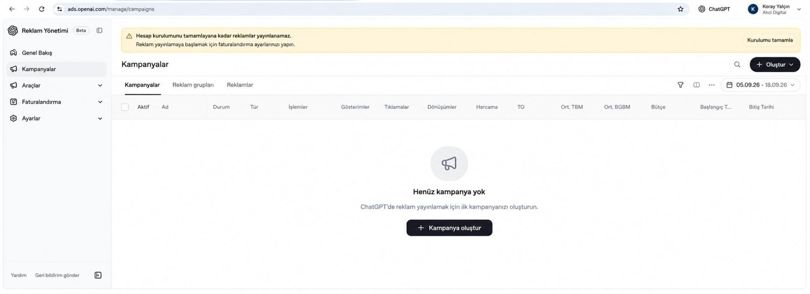Image resolution: width=810 pixels, height=294 pixels.
Task: Open Faturalandırma sidebar item
Action: coord(42,102)
